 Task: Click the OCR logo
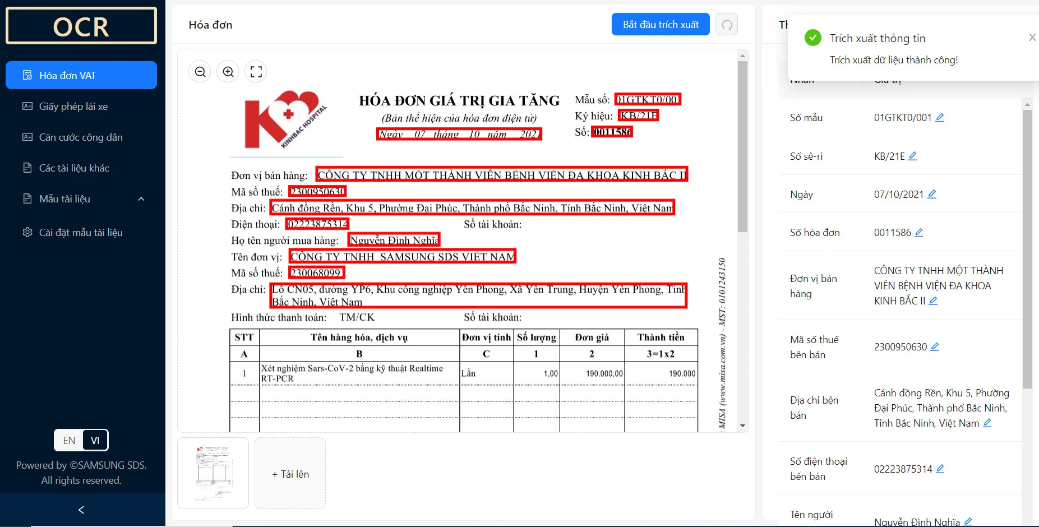pos(81,26)
